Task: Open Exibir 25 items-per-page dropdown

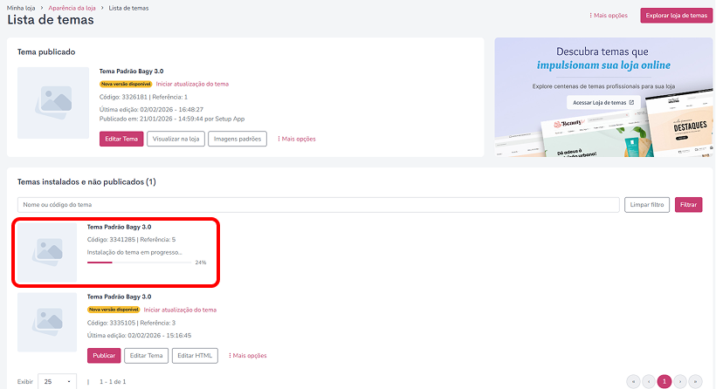Action: tap(57, 382)
